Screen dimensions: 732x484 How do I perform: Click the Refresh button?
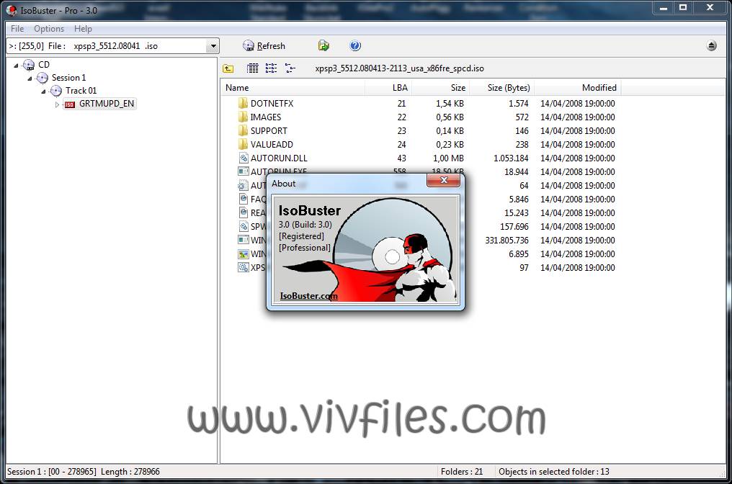[264, 46]
